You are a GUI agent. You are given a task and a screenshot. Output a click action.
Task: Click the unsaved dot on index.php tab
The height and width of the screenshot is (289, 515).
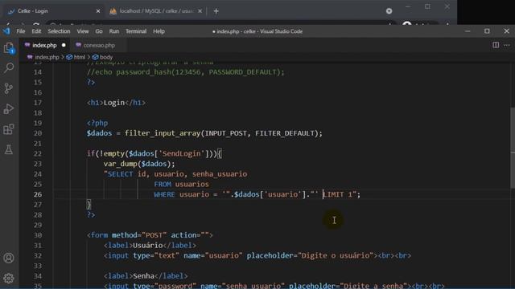[x=64, y=45]
